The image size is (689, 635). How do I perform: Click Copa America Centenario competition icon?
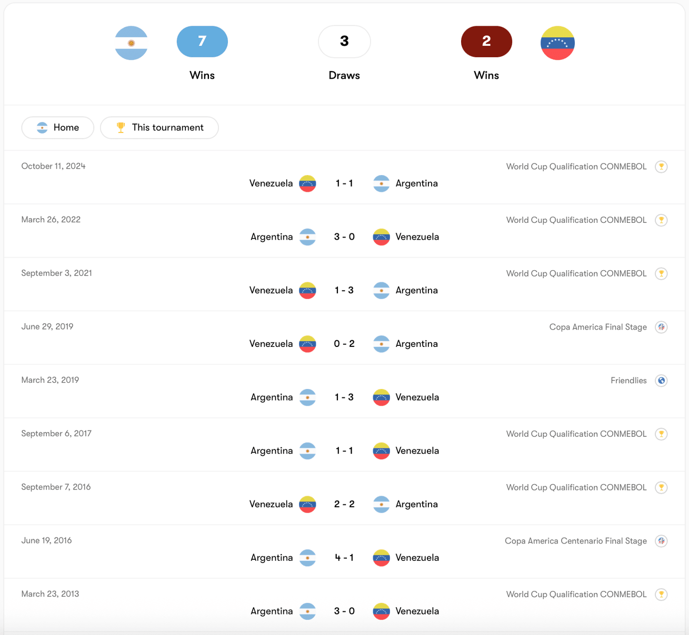click(661, 541)
